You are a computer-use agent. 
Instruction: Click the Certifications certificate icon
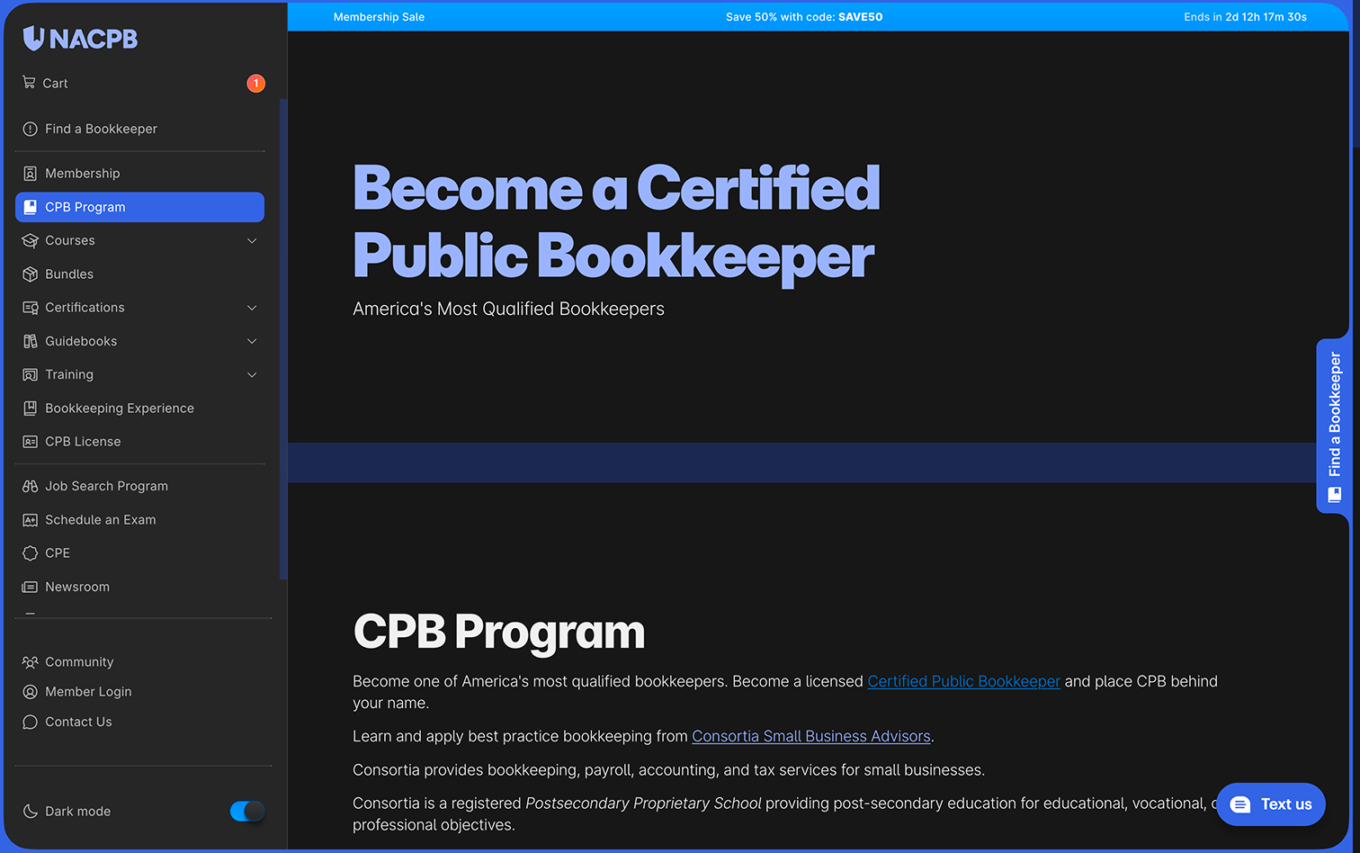point(30,308)
